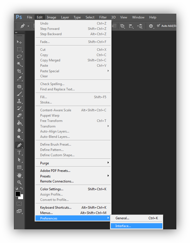
Task: Open Menus... customization dialog
Action: point(73,213)
